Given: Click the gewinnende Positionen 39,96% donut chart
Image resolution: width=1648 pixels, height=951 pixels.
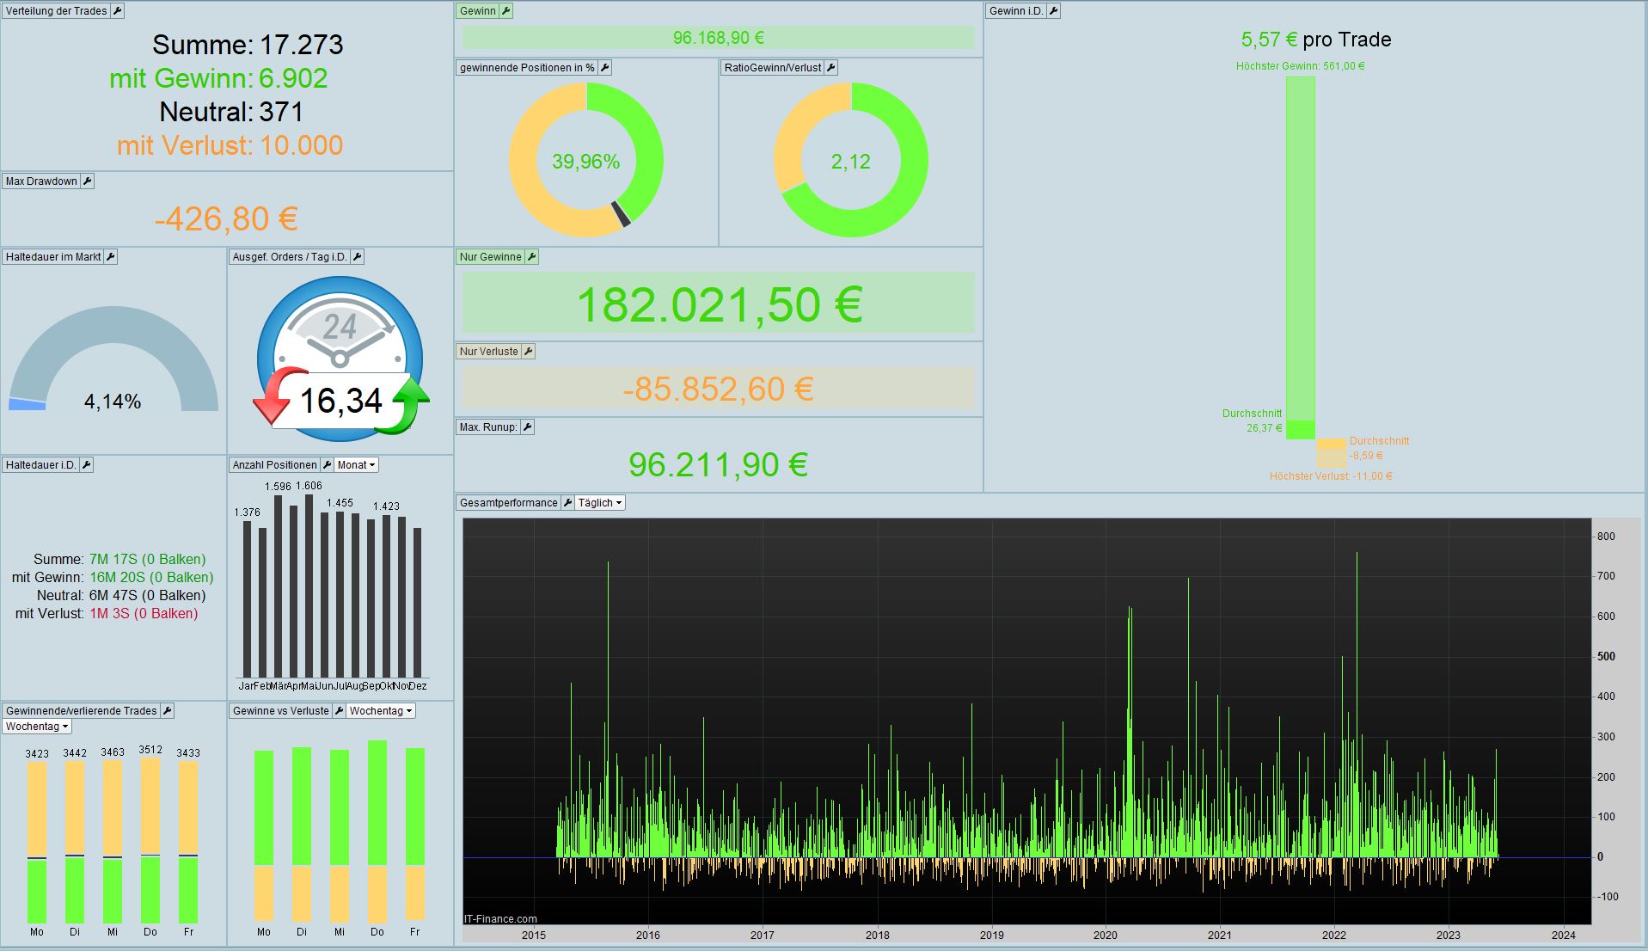Looking at the screenshot, I should pos(586,160).
